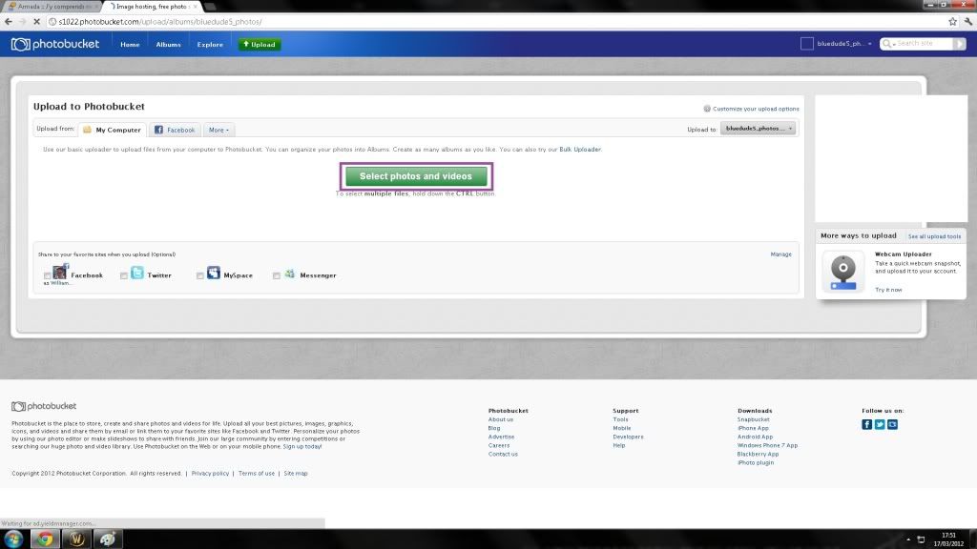The image size is (977, 549).
Task: Click the Messenger icon in share options
Action: pos(290,274)
